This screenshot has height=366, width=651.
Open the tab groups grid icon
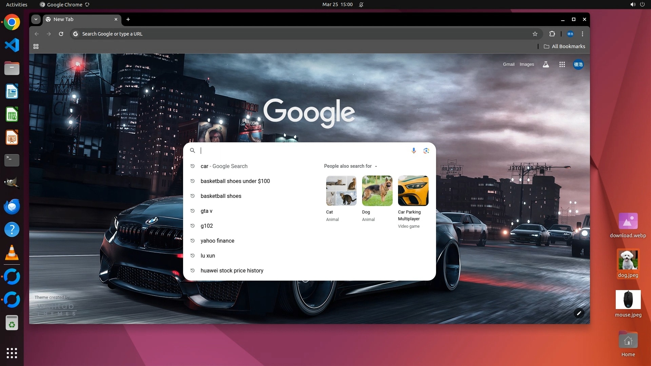36,46
